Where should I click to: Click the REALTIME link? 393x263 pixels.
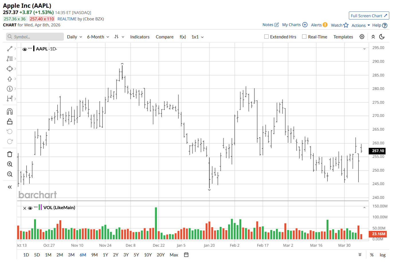pos(67,19)
